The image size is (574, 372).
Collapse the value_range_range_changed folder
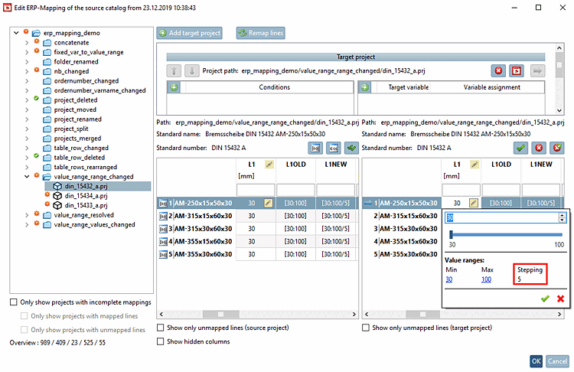pyautogui.click(x=27, y=177)
